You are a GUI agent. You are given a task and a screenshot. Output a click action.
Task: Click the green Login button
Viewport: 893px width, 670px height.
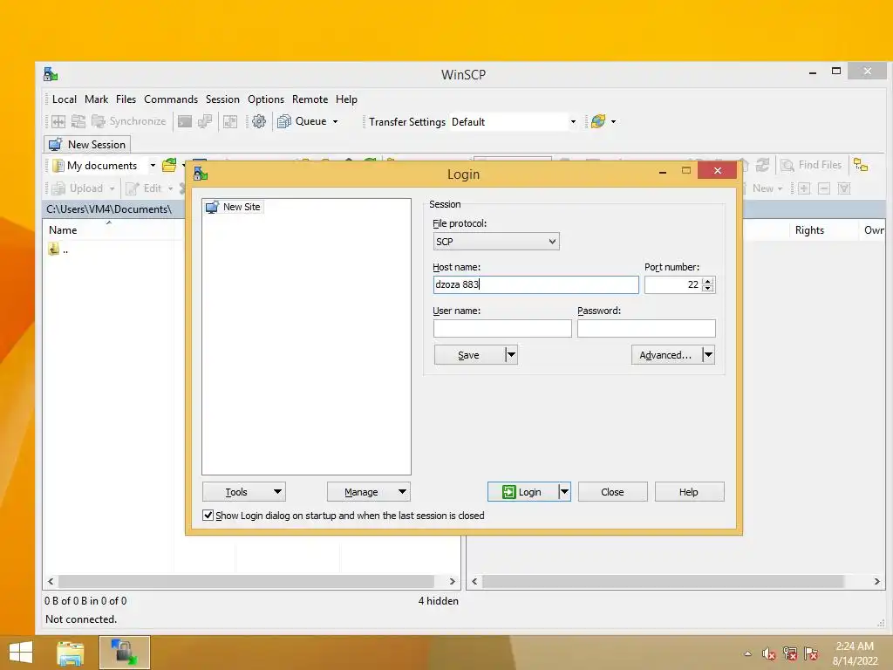click(522, 492)
